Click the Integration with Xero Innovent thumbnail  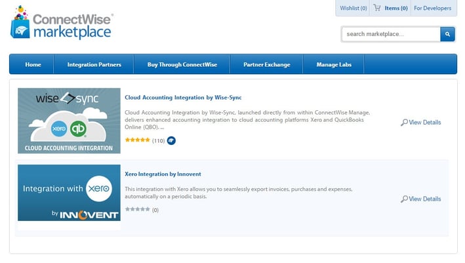[69, 193]
